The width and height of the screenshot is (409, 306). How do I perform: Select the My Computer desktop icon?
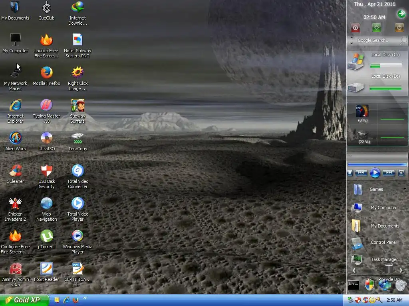tap(15, 43)
